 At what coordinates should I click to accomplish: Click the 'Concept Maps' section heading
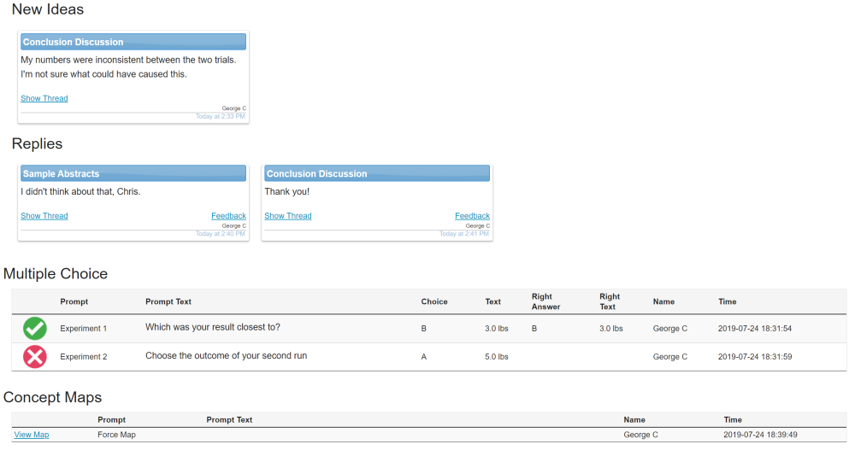(52, 397)
